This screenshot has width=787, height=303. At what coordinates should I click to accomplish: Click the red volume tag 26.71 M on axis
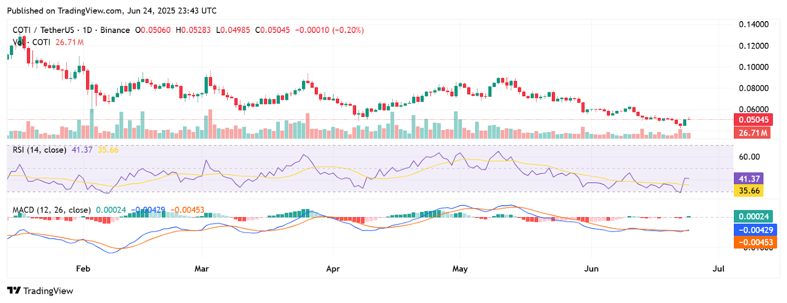(752, 133)
